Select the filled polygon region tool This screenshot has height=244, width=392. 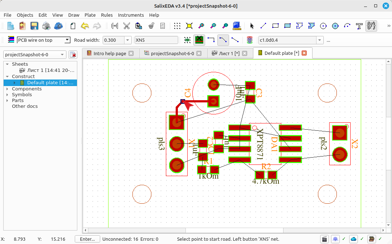pos(311,26)
